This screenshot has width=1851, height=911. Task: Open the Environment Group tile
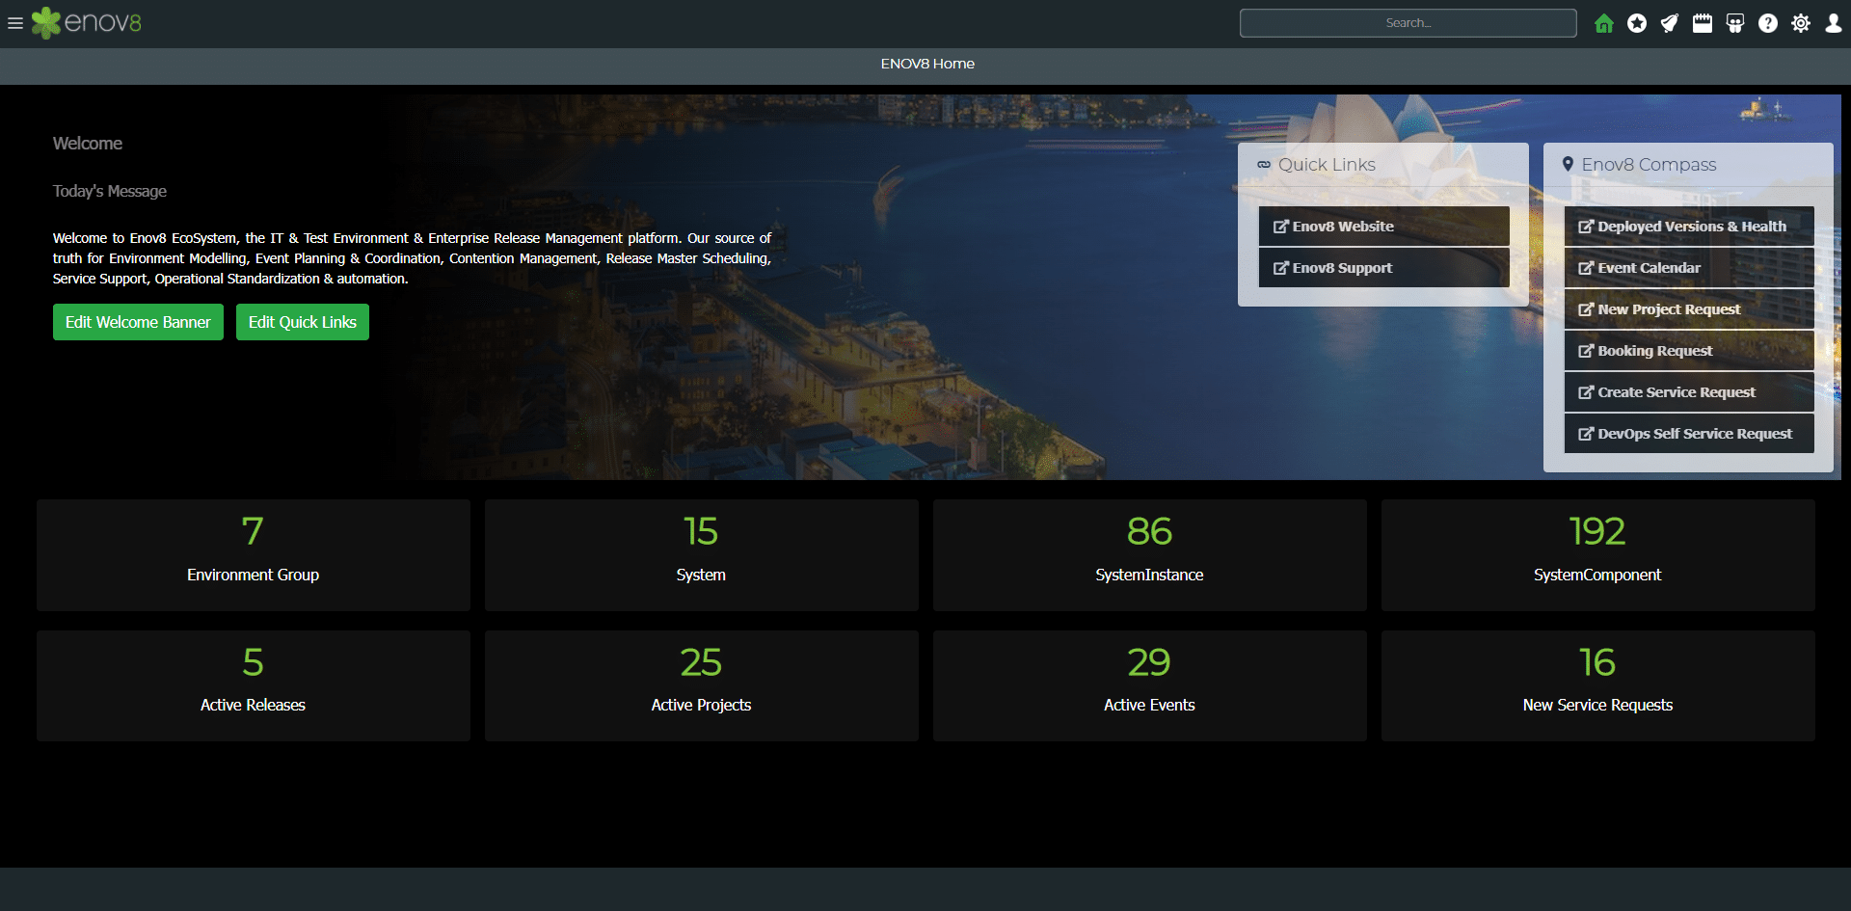[254, 554]
